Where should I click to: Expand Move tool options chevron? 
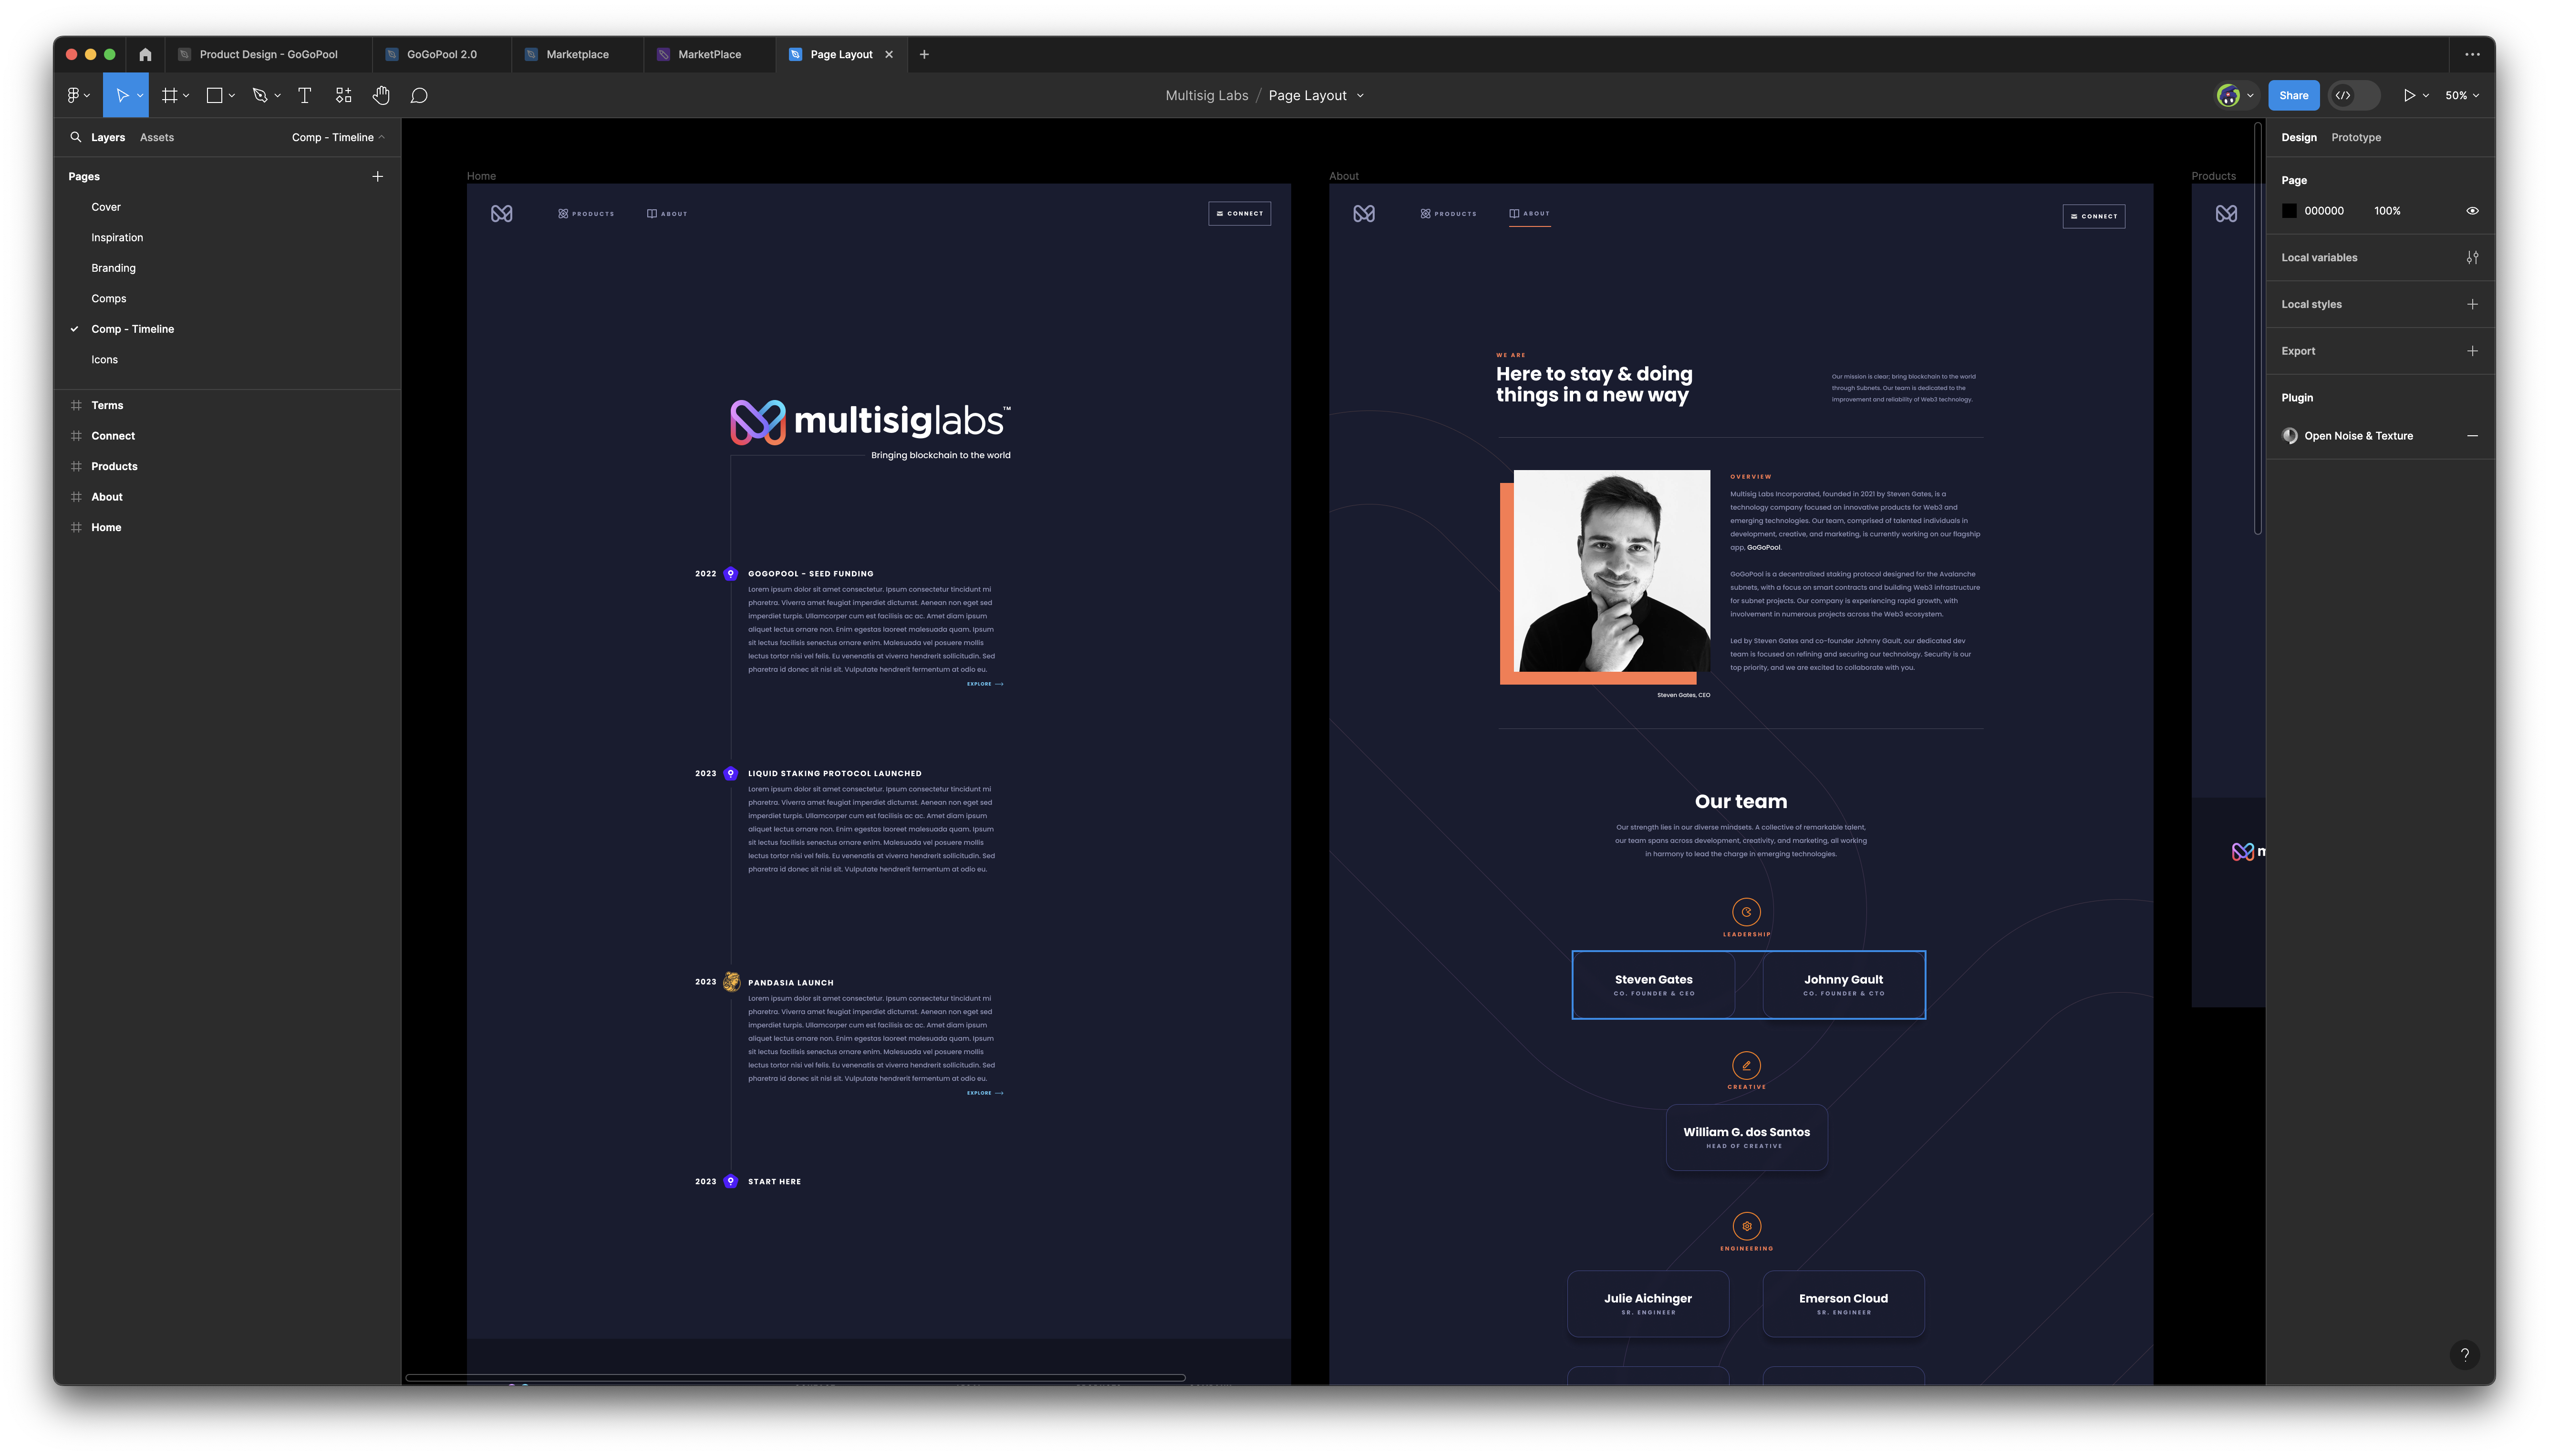coord(140,96)
